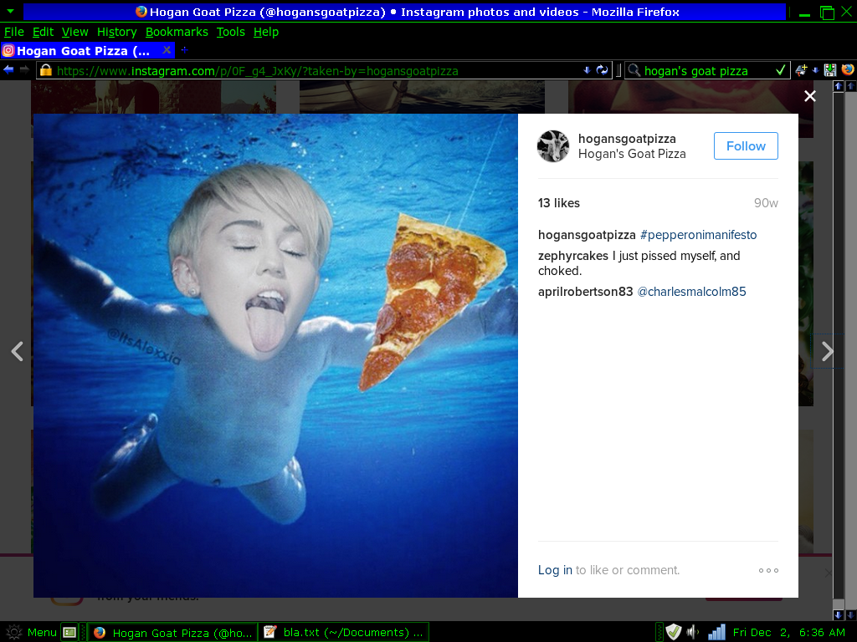Click the page scrollbar down arrow

coord(838,614)
